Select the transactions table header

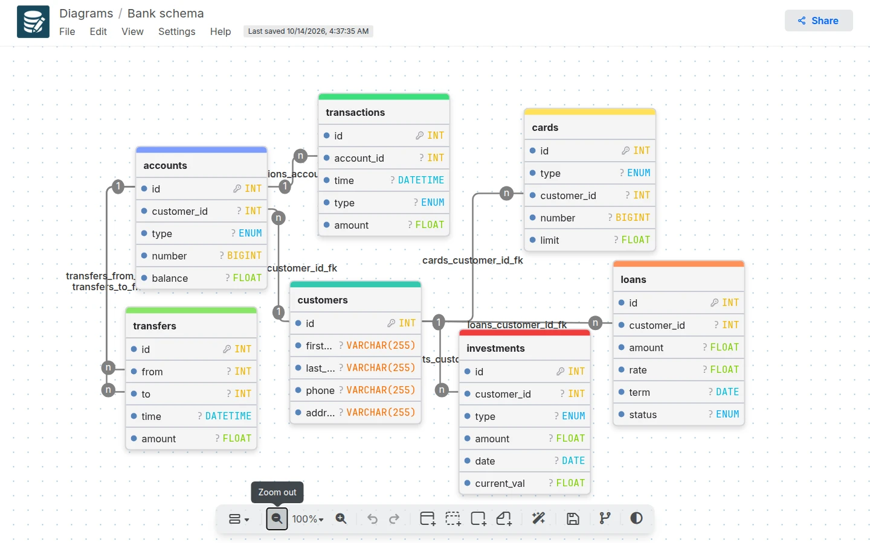(384, 112)
